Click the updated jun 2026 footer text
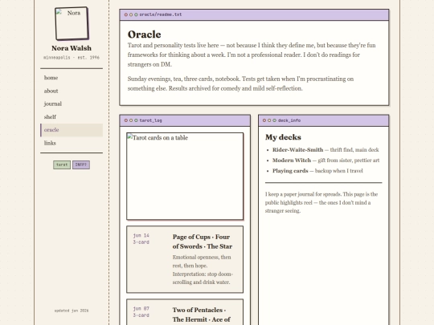Viewport: 434px width, 325px height. [72, 311]
